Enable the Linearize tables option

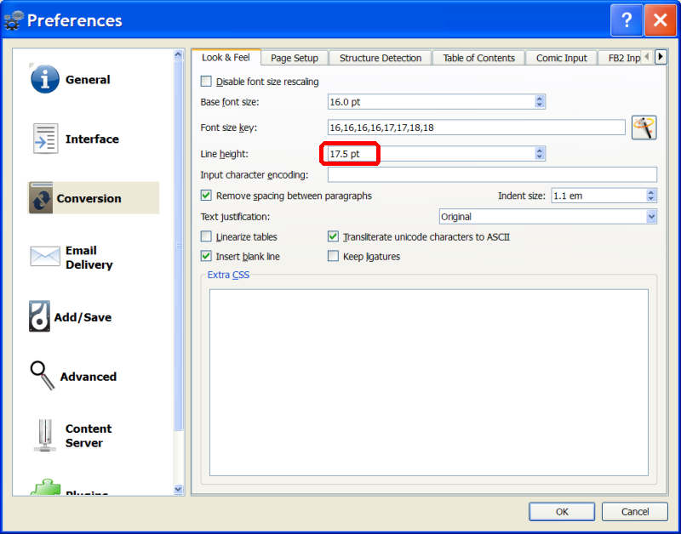coord(206,236)
